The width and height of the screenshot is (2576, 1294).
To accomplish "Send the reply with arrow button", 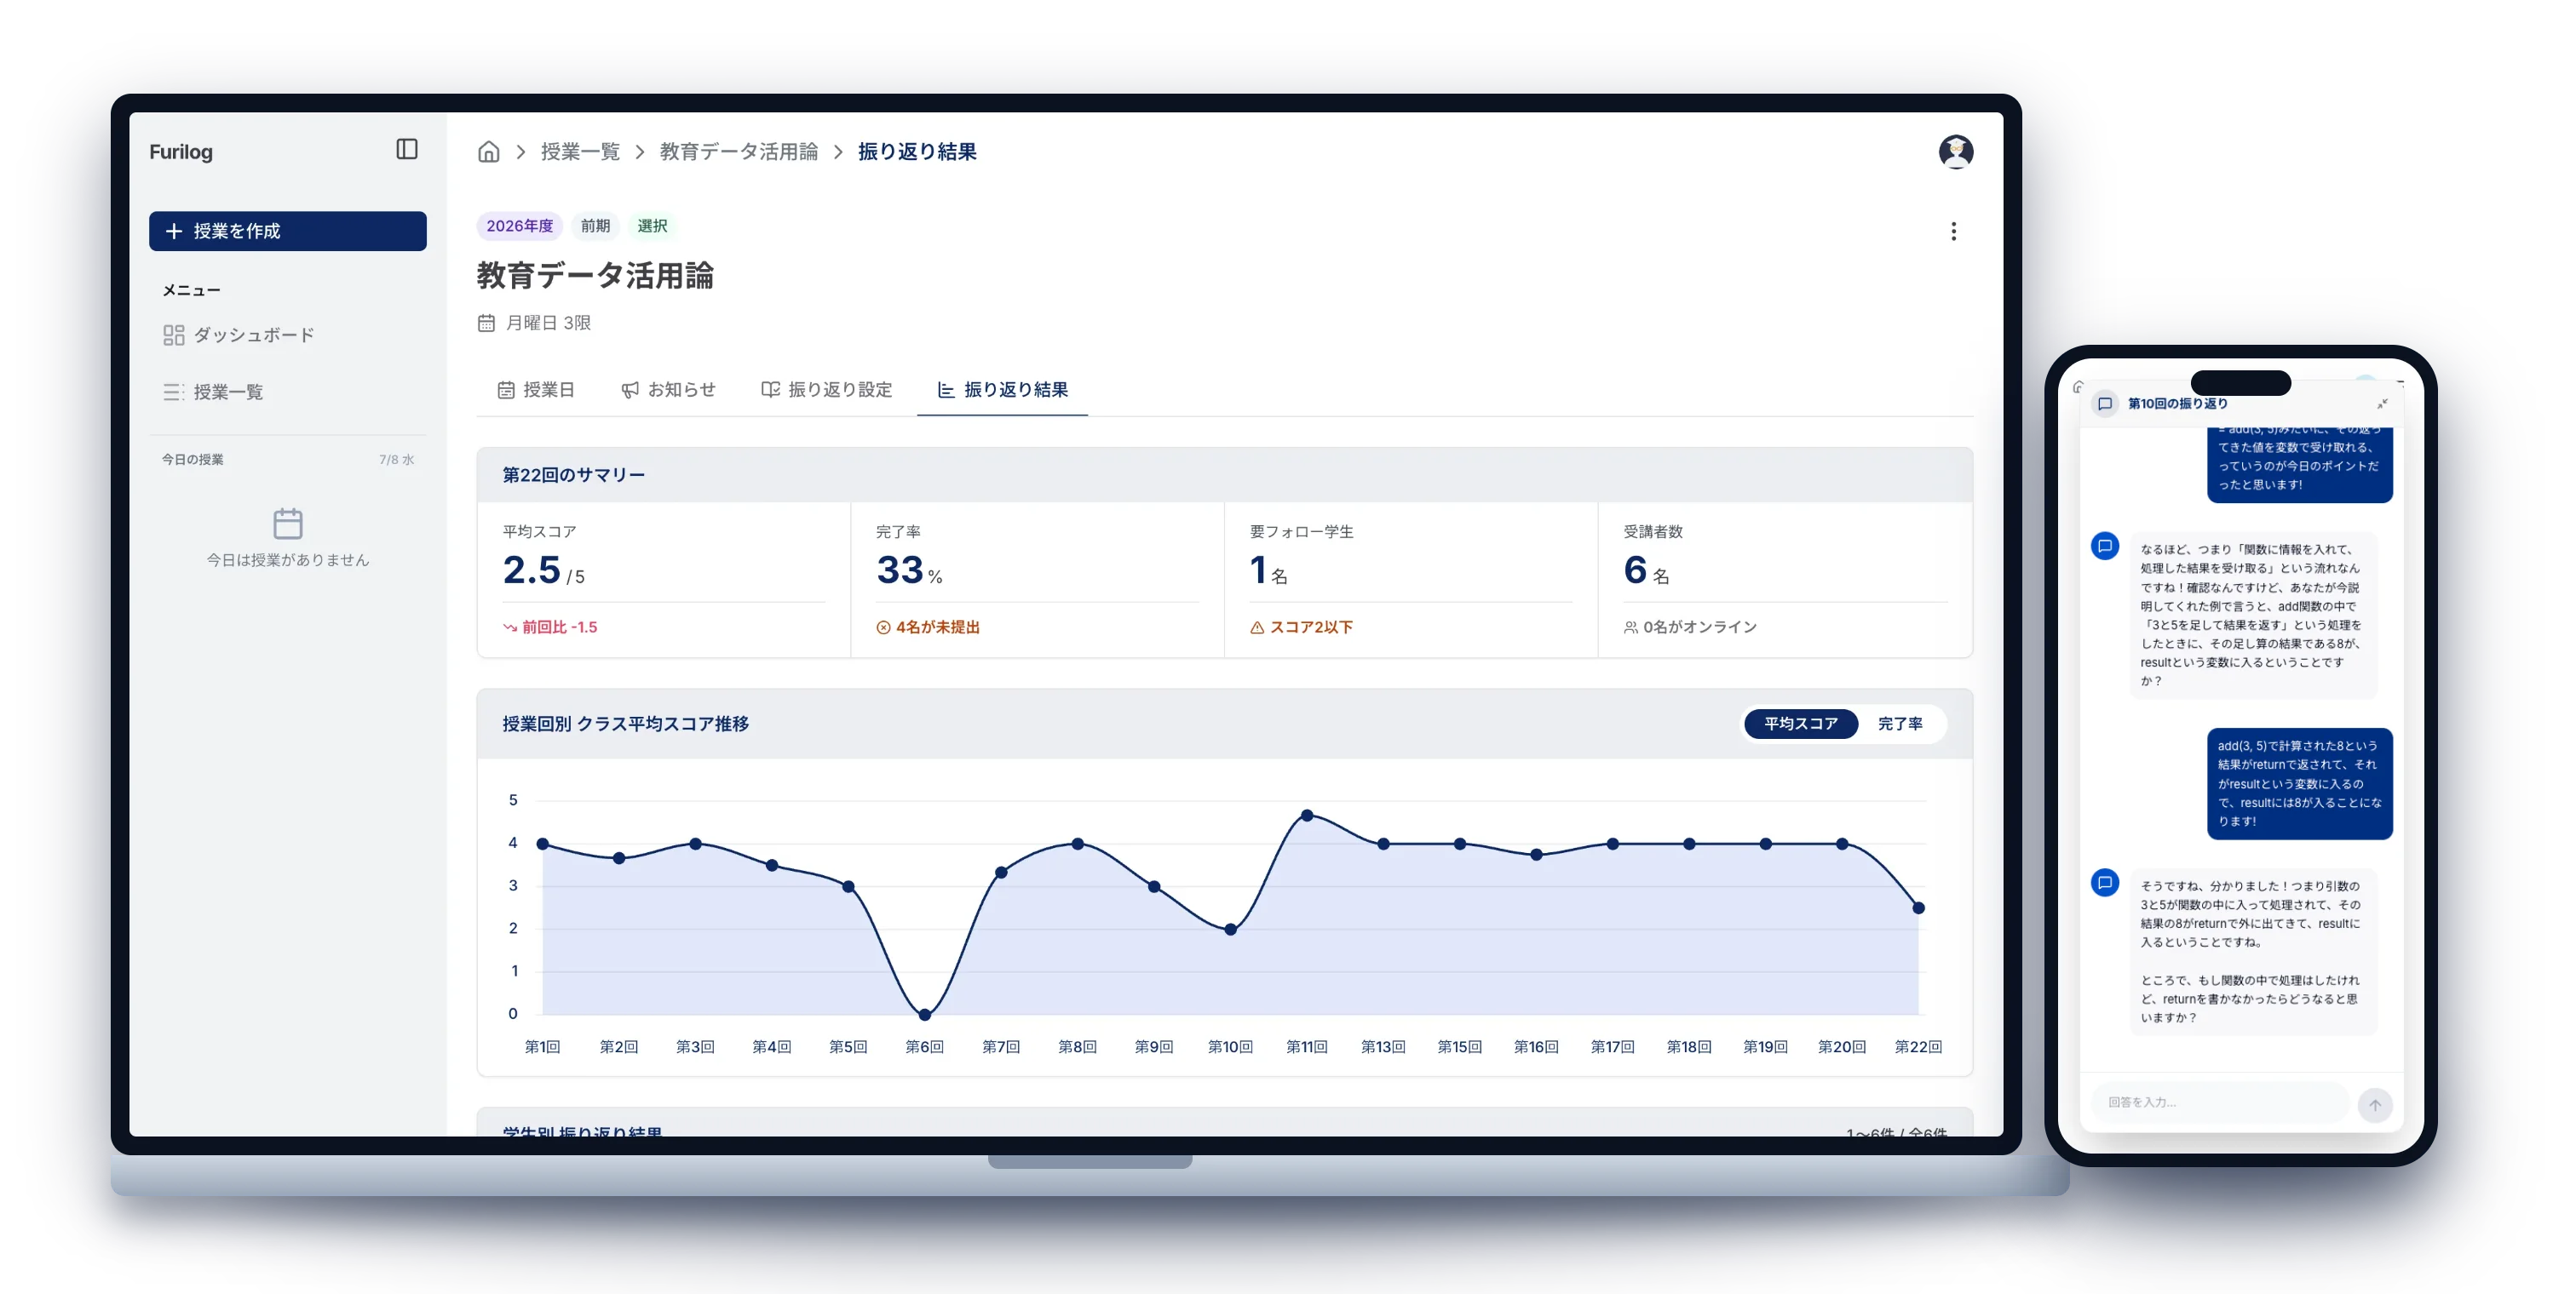I will (2375, 1105).
